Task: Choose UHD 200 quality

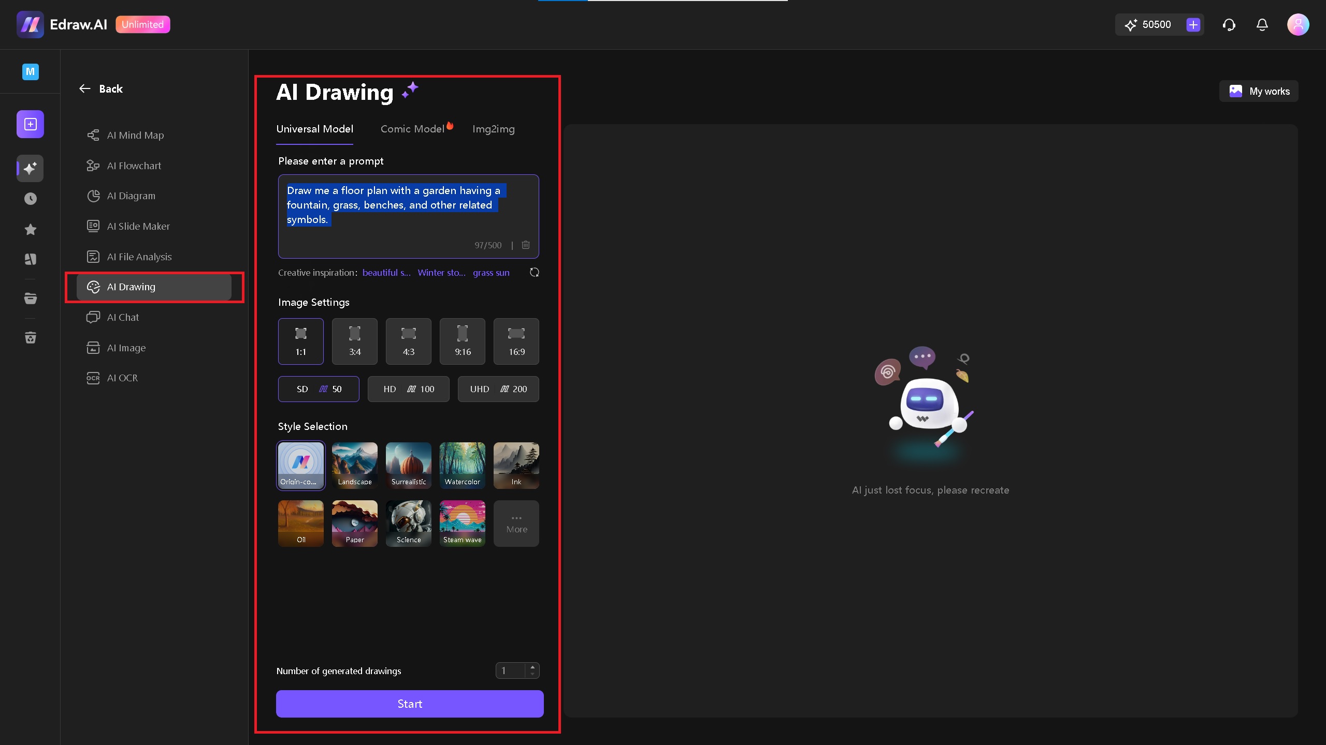Action: click(x=498, y=389)
